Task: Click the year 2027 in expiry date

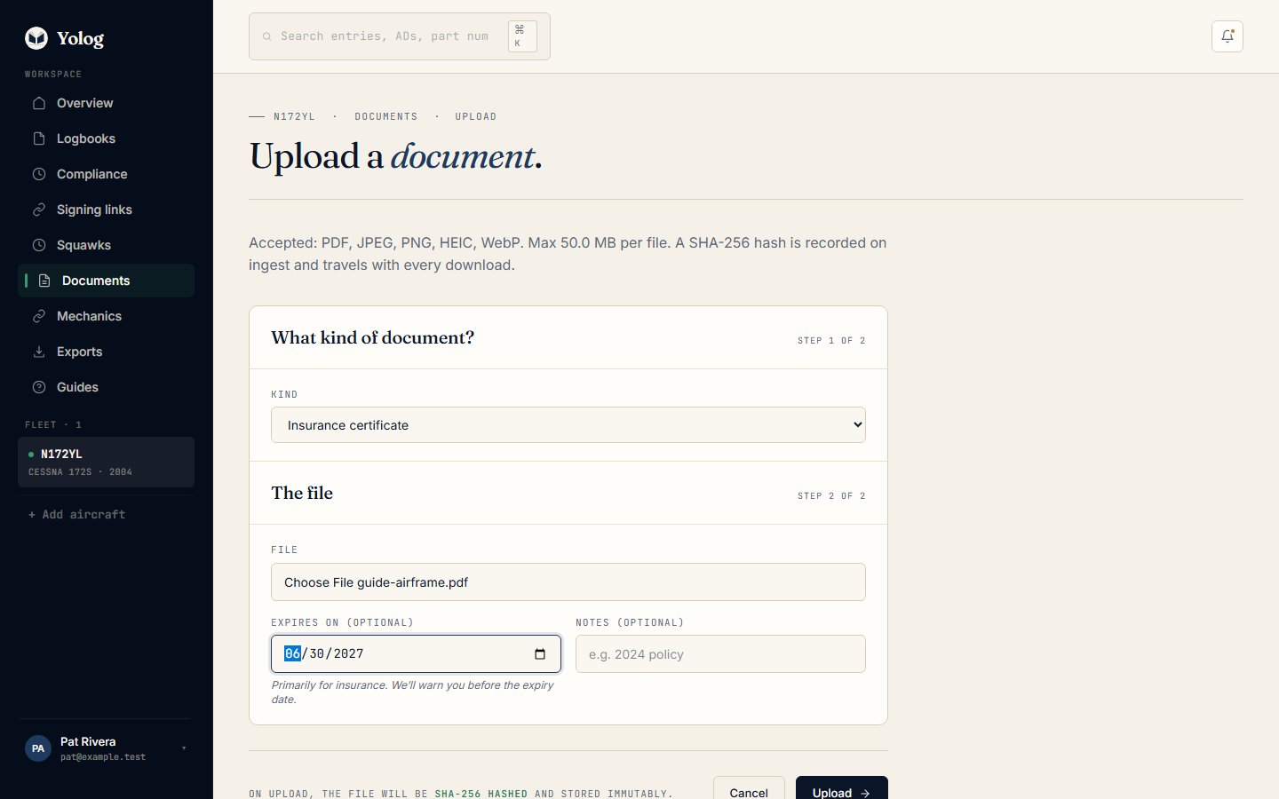Action: coord(348,653)
